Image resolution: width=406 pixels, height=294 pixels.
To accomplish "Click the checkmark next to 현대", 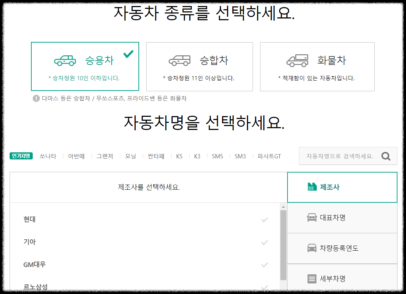I will click(264, 220).
